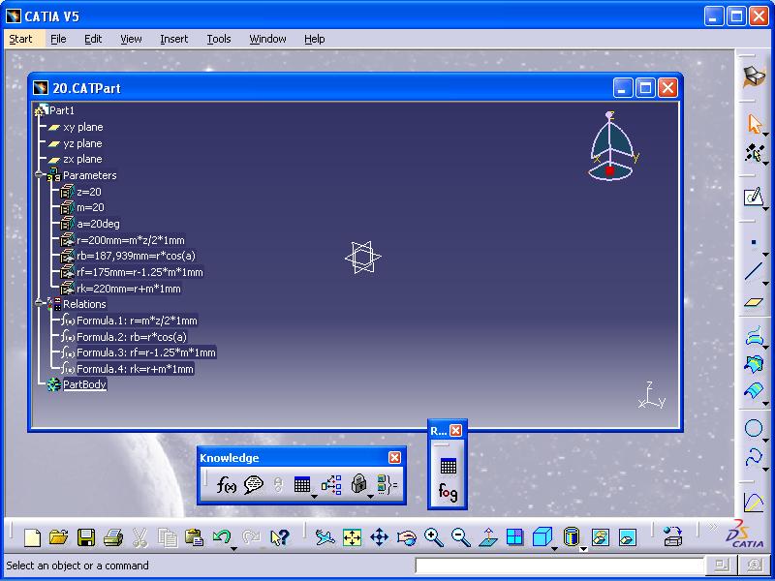This screenshot has width=775, height=581.
Task: Click the Design Table icon in Knowledge toolbar
Action: click(301, 485)
